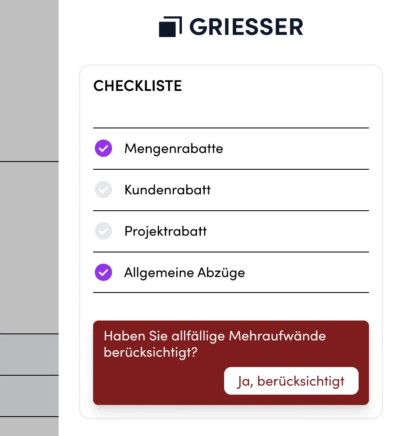This screenshot has height=436, width=400.
Task: Click the GRIESSER brand wordmark
Action: (246, 27)
